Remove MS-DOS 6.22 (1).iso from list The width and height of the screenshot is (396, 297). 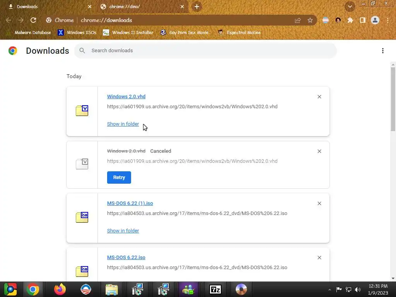pos(319,203)
